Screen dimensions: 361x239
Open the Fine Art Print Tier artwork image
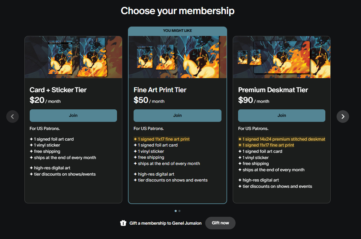[177, 57]
